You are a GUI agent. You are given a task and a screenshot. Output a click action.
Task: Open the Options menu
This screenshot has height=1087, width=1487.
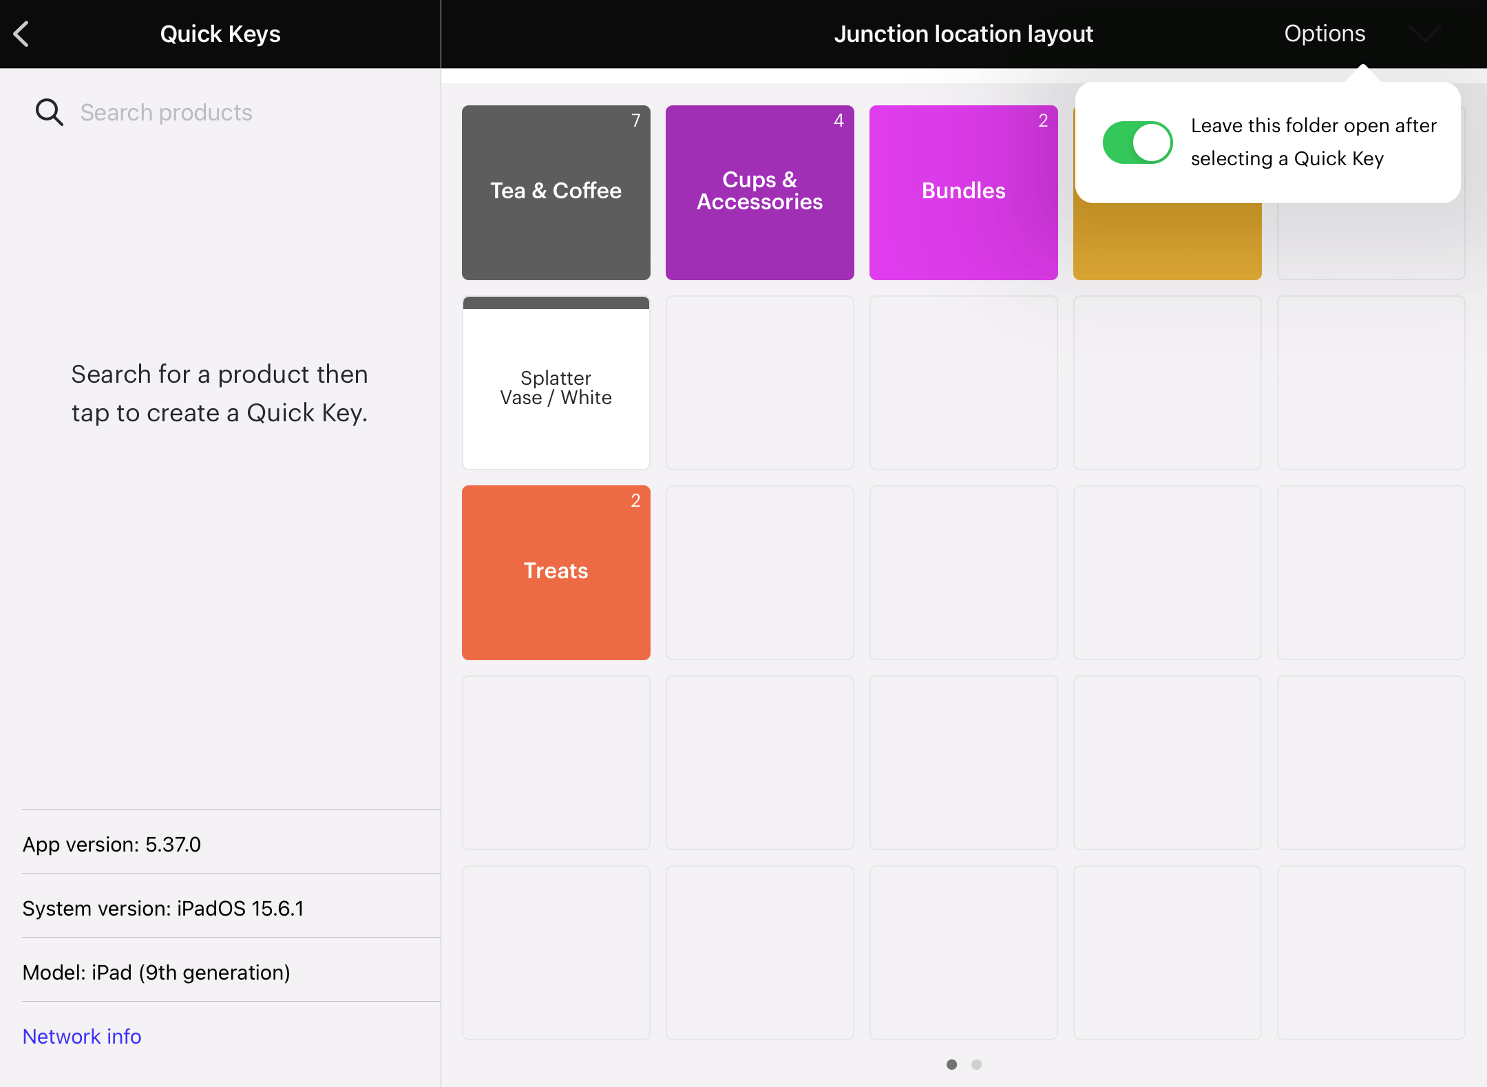pos(1324,34)
